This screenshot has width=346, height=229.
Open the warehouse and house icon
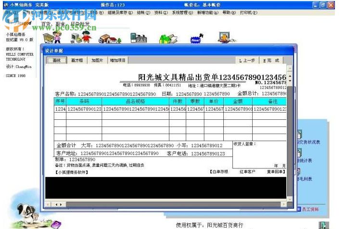coord(110,38)
